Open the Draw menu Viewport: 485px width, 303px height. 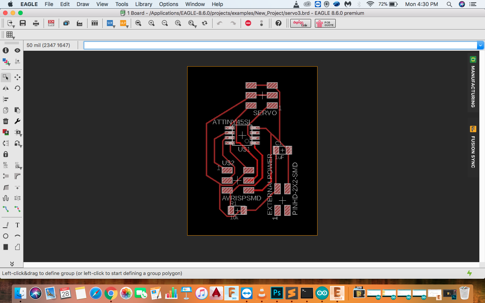[x=83, y=4]
